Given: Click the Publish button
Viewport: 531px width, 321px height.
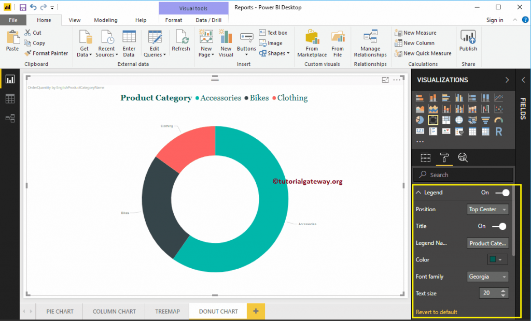Looking at the screenshot, I should pyautogui.click(x=468, y=40).
